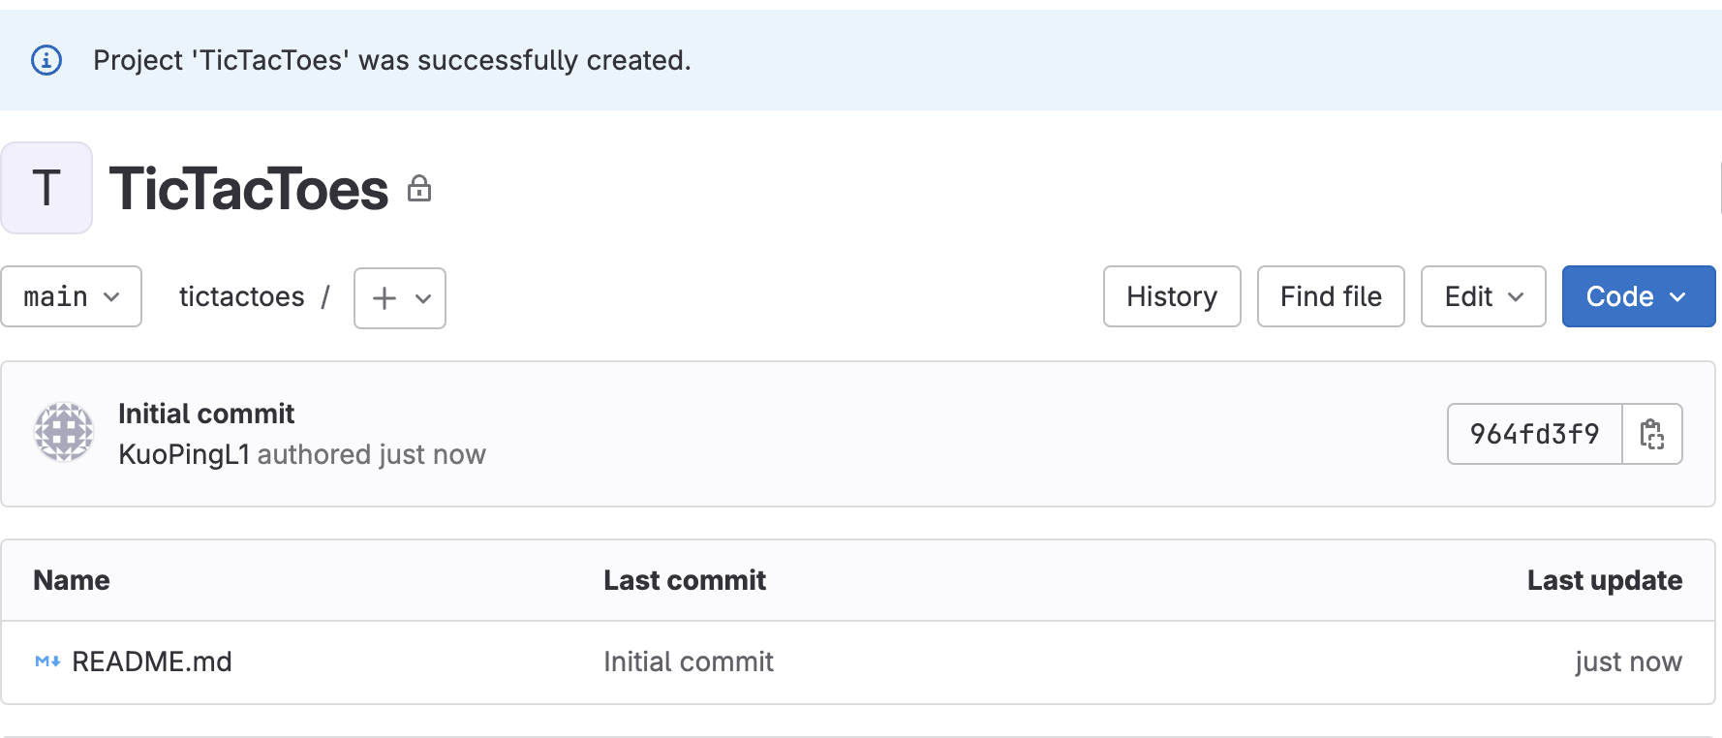1722x738 pixels.
Task: Click the TicTacToes project avatar T
Action: [x=46, y=188]
